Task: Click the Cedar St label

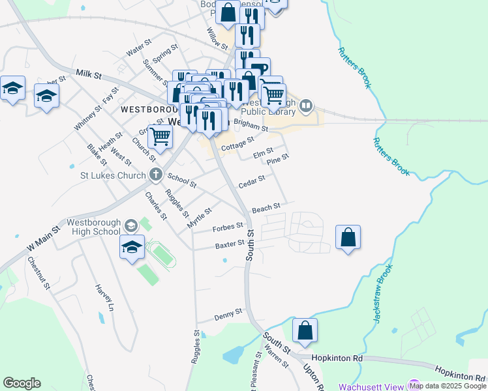Action: (x=252, y=182)
